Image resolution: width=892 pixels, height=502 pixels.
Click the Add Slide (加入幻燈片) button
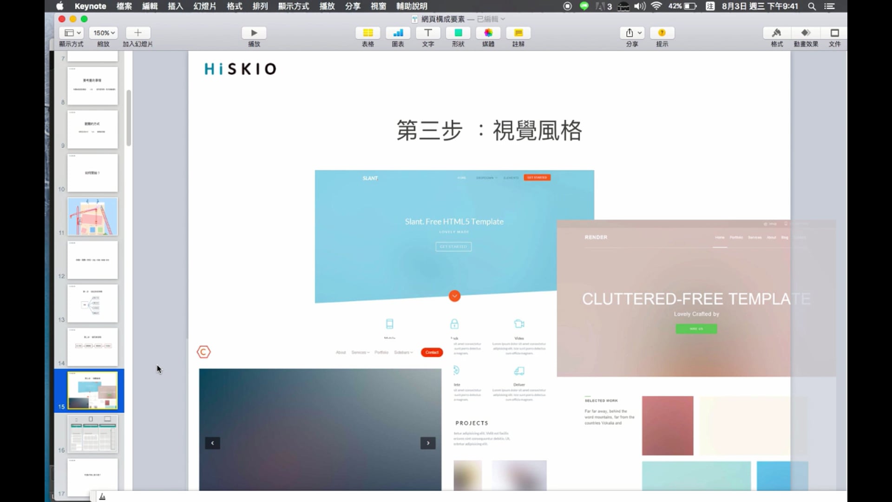click(138, 33)
